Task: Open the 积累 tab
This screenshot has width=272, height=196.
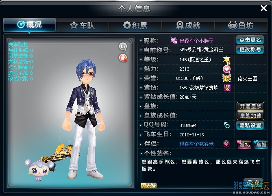Action: coord(135,25)
